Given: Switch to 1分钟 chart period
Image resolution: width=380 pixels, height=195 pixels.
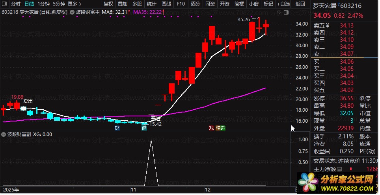Looking at the screenshot, I should click(x=44, y=4).
